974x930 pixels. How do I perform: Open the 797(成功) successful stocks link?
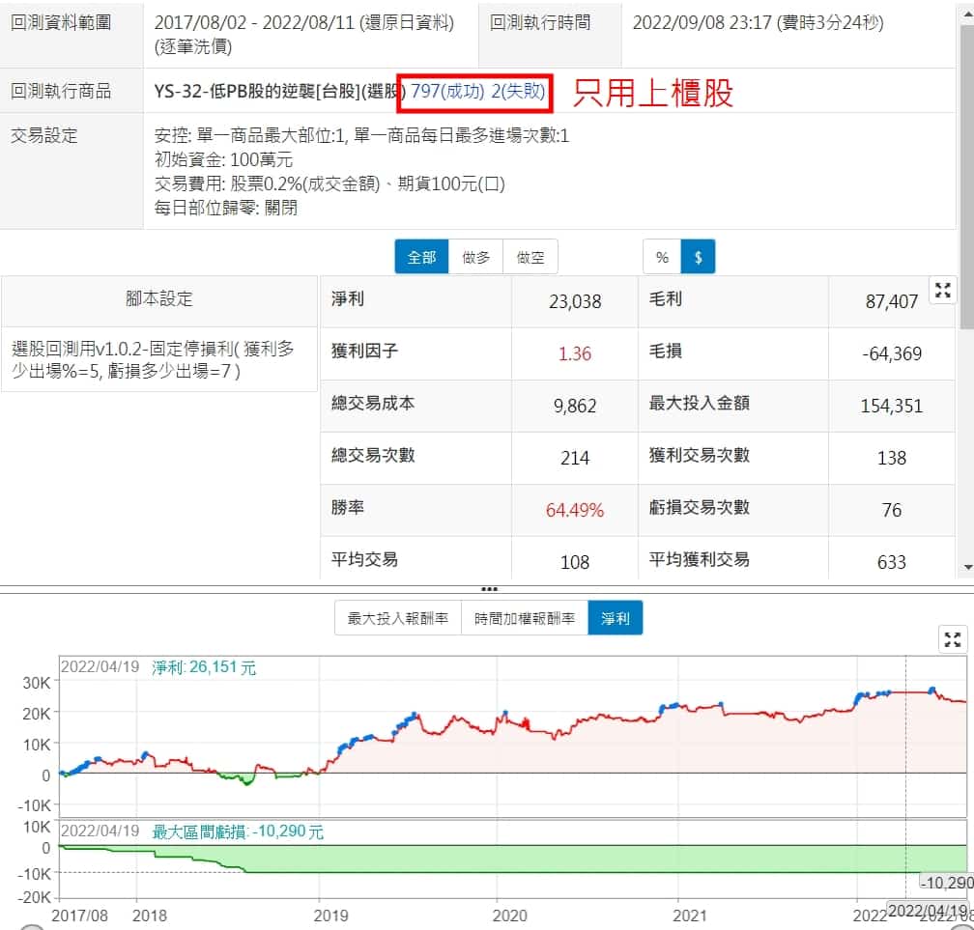[447, 92]
